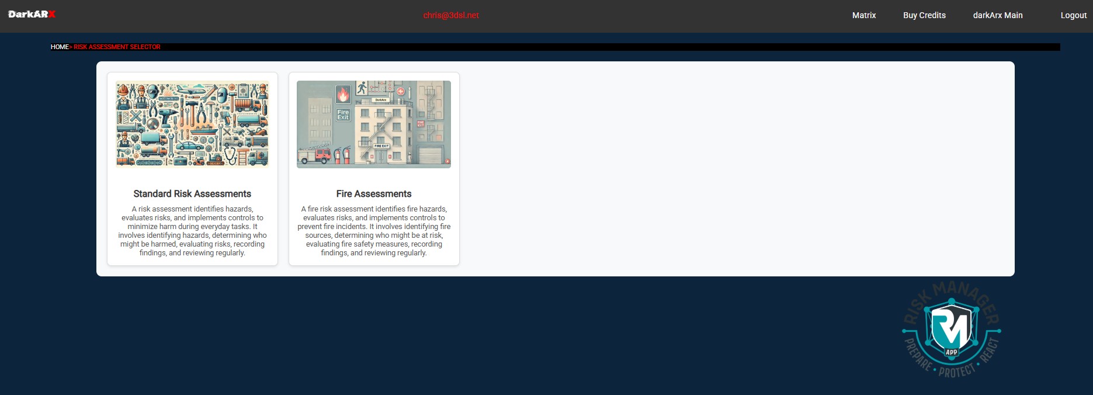
Task: Click the Risk Assessment Selector breadcrumb
Action: 117,47
